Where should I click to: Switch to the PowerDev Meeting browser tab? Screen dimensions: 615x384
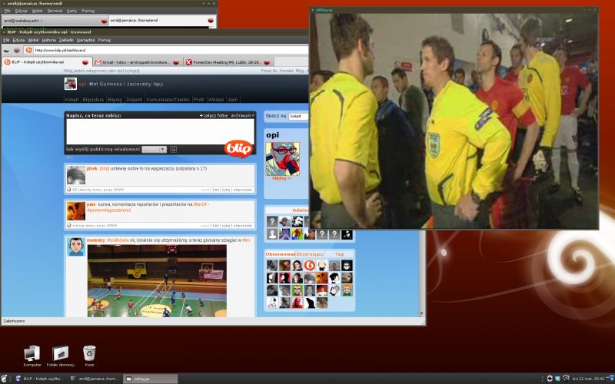(x=229, y=62)
